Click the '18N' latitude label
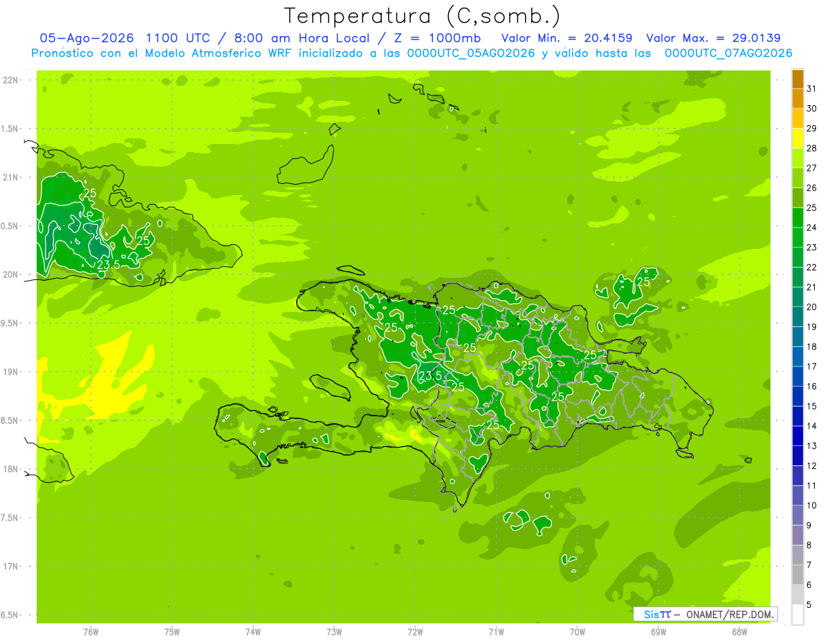This screenshot has height=641, width=830. coord(10,469)
